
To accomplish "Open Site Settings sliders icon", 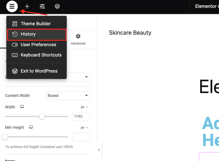I will pos(42,6).
